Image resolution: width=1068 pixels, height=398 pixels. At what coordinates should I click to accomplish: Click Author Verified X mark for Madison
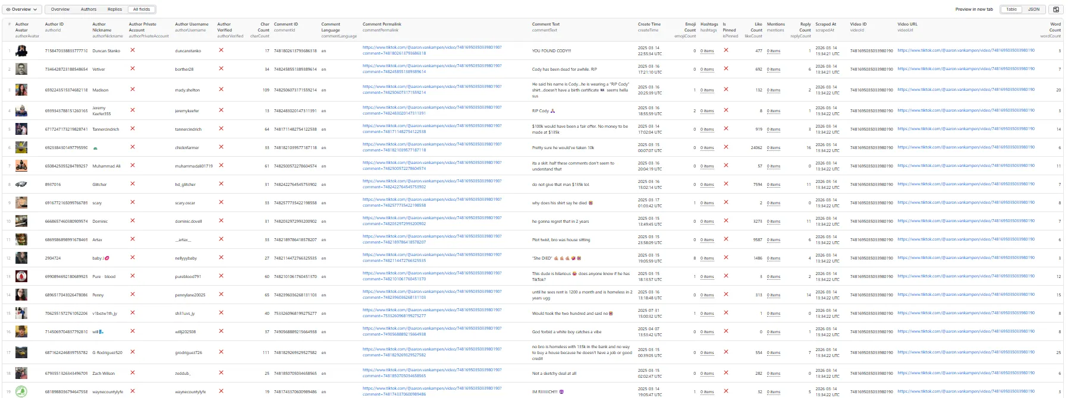(221, 89)
